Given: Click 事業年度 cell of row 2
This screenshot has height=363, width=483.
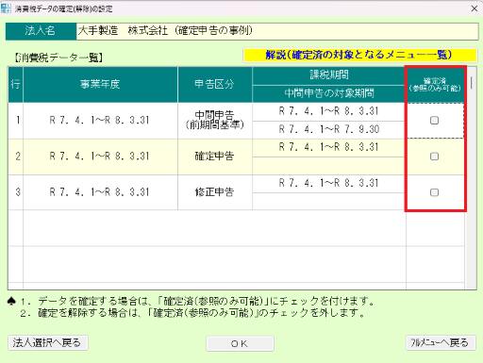Looking at the screenshot, I should 100,157.
